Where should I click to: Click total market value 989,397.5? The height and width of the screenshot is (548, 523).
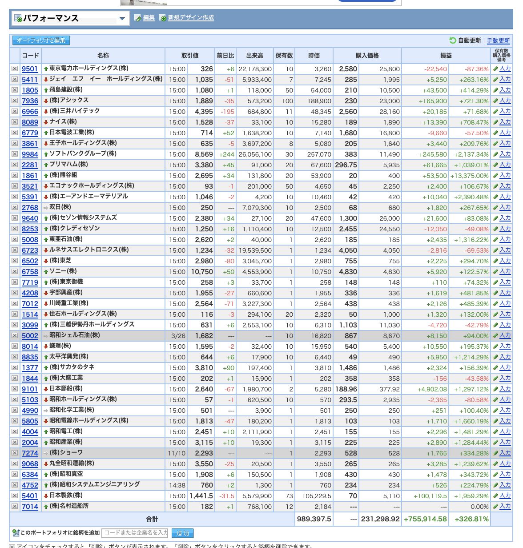click(314, 519)
